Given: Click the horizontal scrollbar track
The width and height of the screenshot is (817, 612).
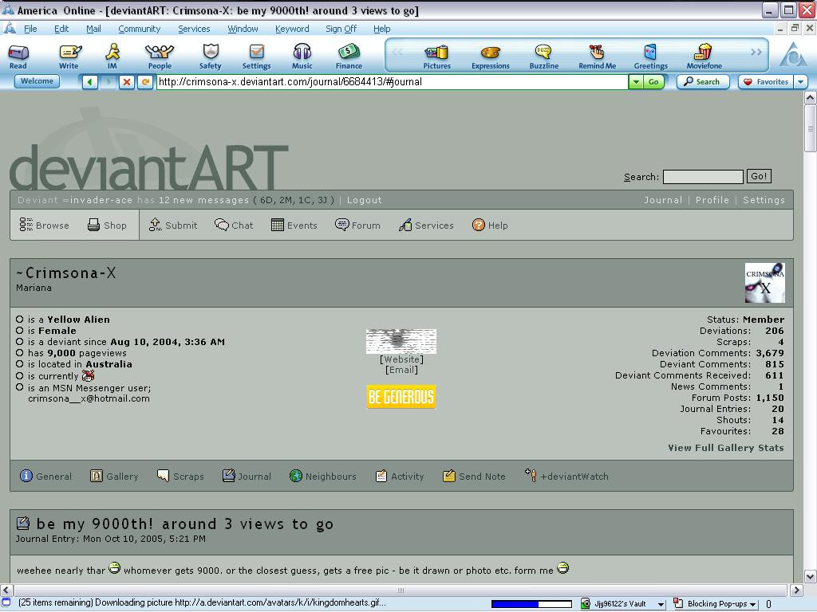Looking at the screenshot, I should tap(401, 590).
